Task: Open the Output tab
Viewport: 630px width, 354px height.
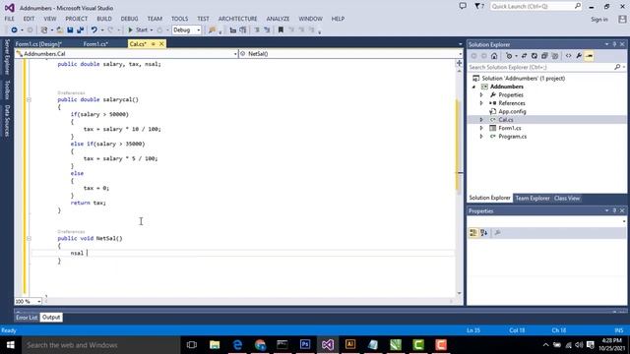Action: [x=51, y=318]
